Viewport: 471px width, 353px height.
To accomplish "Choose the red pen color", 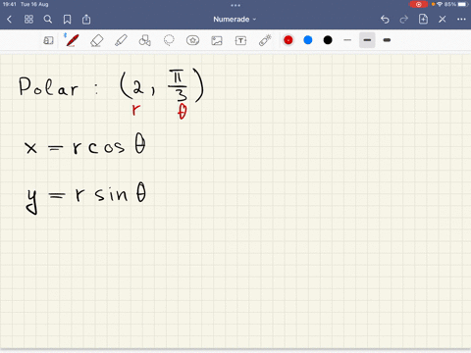I will tap(288, 40).
